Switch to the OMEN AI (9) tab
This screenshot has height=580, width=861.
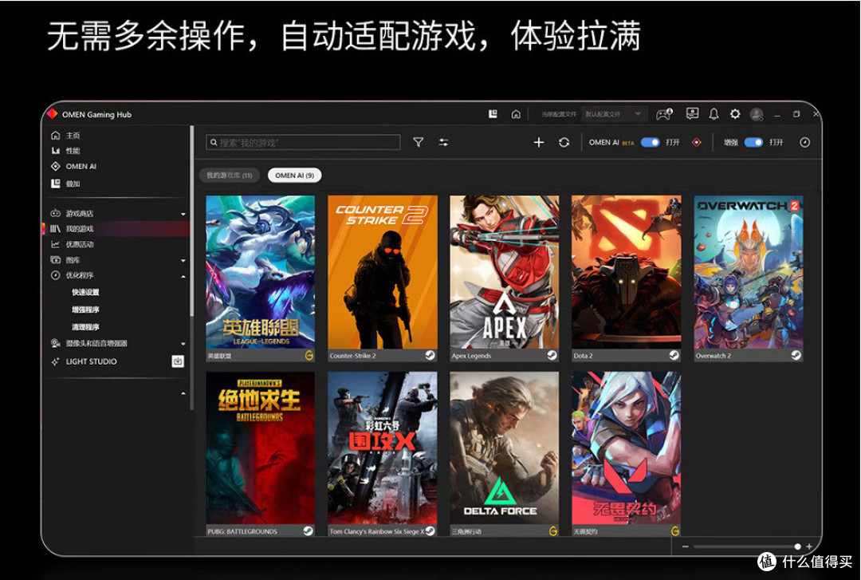(x=295, y=176)
